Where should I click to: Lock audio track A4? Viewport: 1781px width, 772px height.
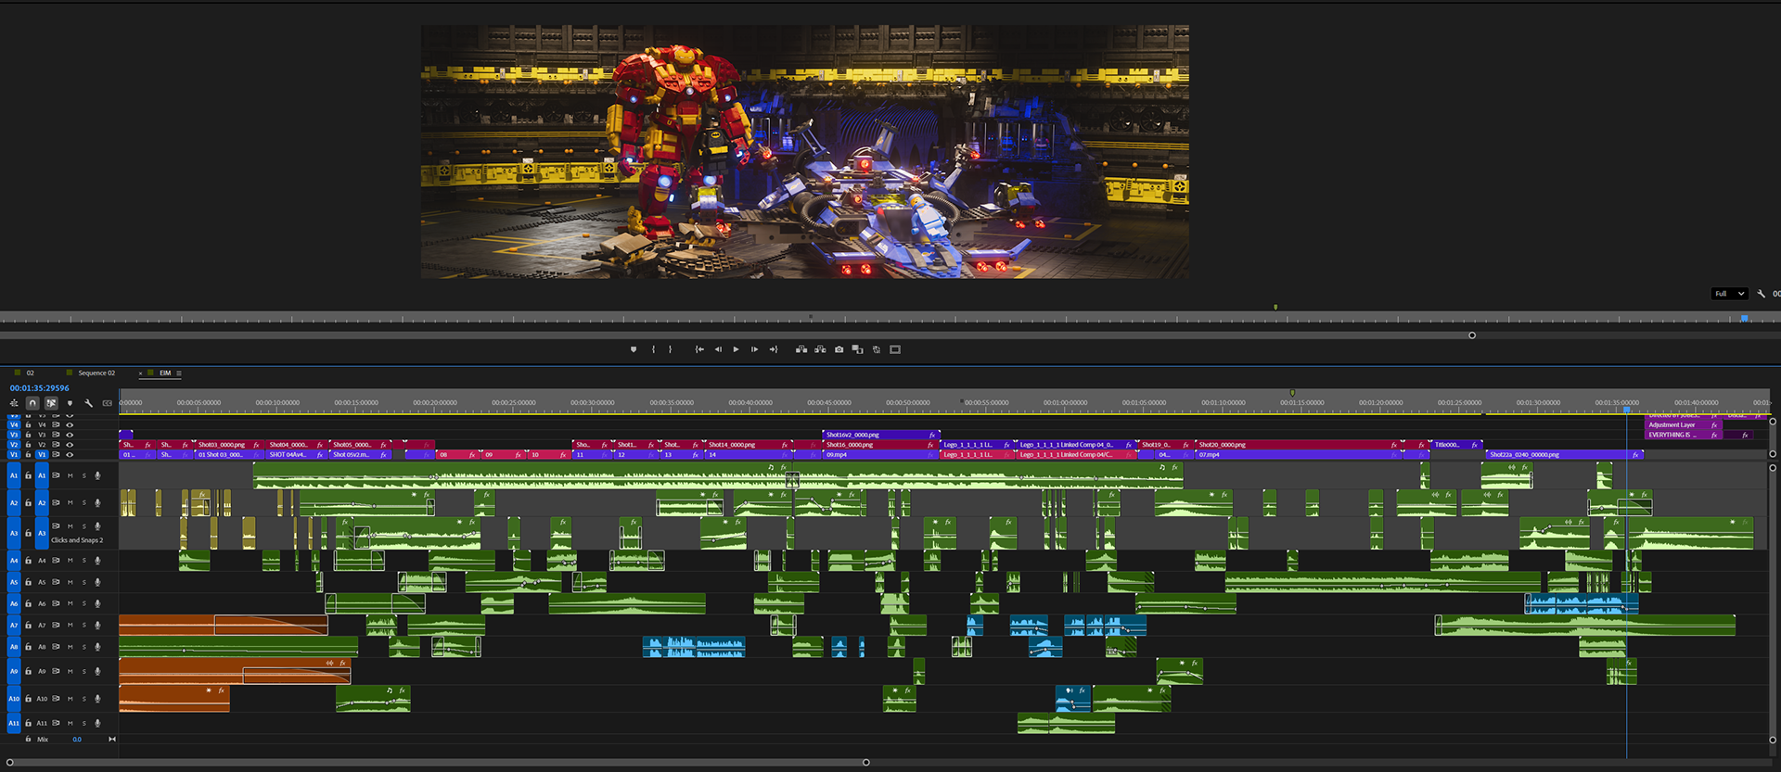[28, 561]
